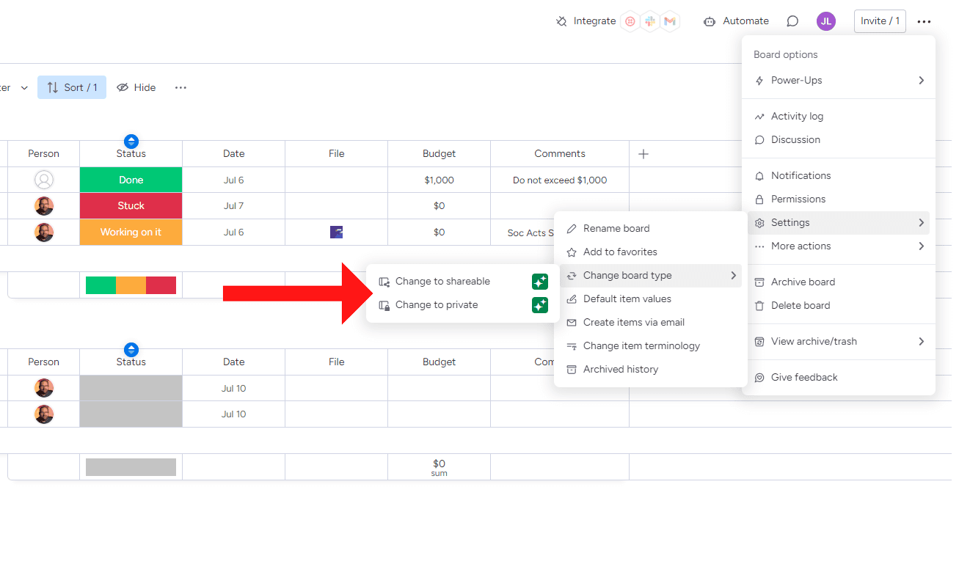
Task: Click the red Stuck status cell
Action: tap(131, 205)
